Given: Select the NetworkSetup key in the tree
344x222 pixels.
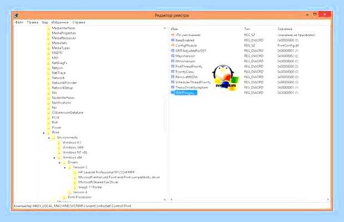Looking at the screenshot, I should 62,88.
